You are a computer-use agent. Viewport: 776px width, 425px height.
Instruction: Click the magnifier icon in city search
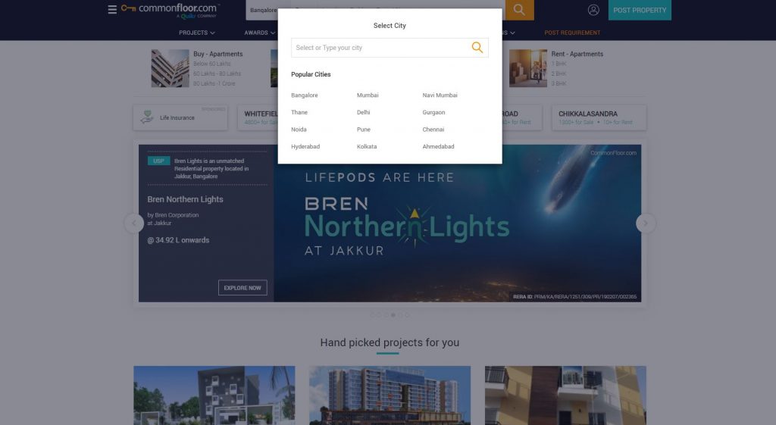pos(477,48)
